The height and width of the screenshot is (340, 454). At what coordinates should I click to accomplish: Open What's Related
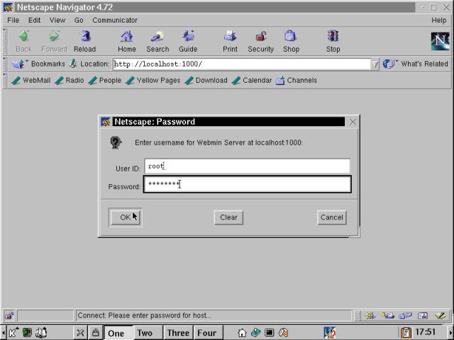[x=416, y=64]
